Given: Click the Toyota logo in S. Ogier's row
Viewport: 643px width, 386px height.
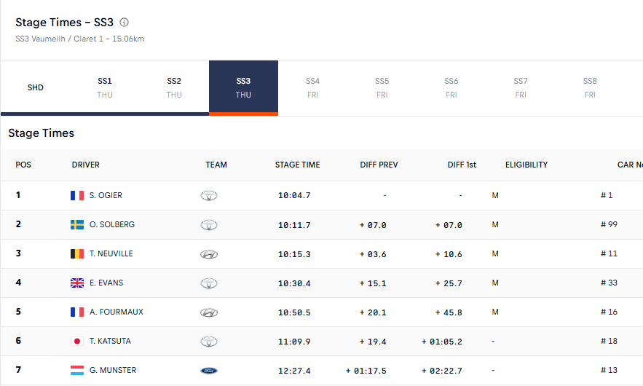Looking at the screenshot, I should click(209, 196).
